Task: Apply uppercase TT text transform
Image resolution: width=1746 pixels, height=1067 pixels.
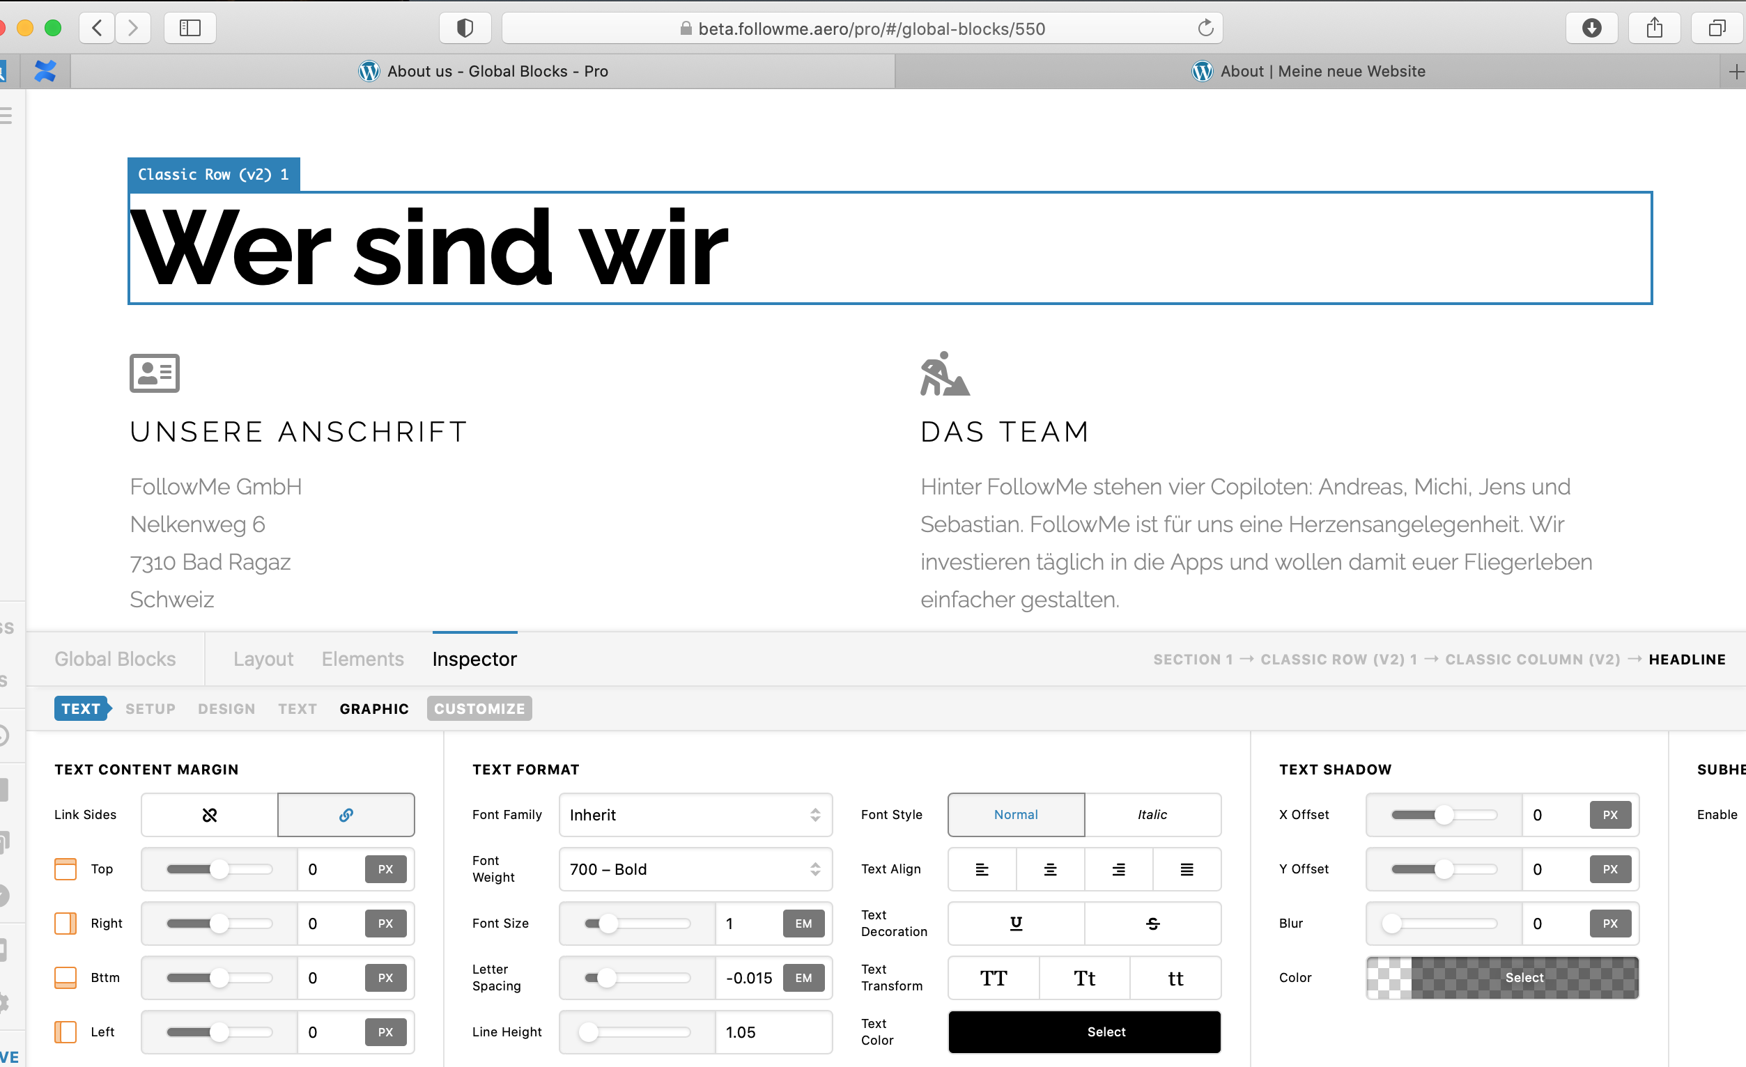Action: click(x=994, y=978)
